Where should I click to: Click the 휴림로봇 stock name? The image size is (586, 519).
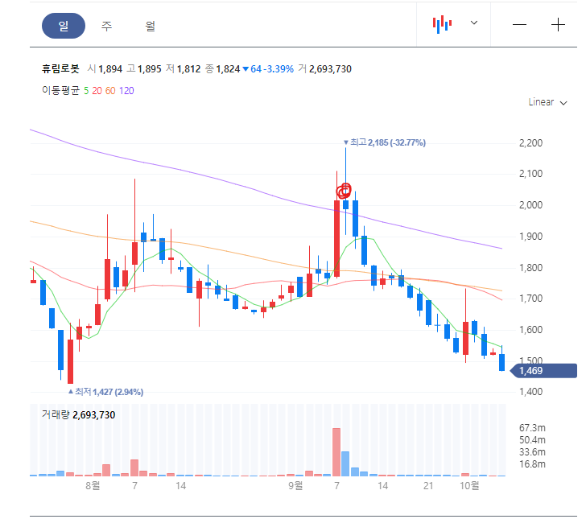60,68
